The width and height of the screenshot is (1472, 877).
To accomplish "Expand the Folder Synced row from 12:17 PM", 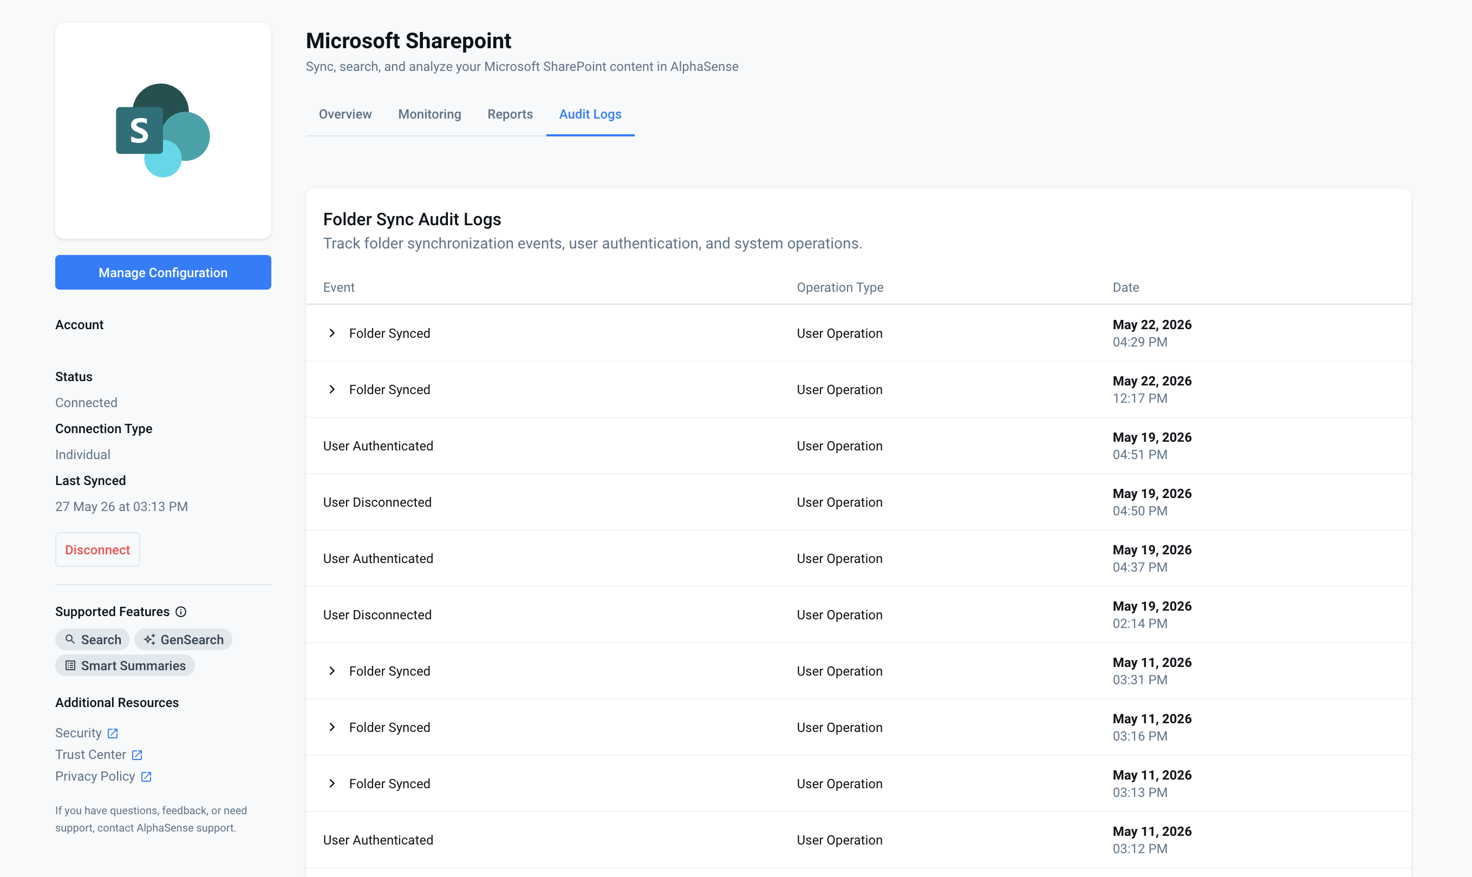I will point(332,389).
